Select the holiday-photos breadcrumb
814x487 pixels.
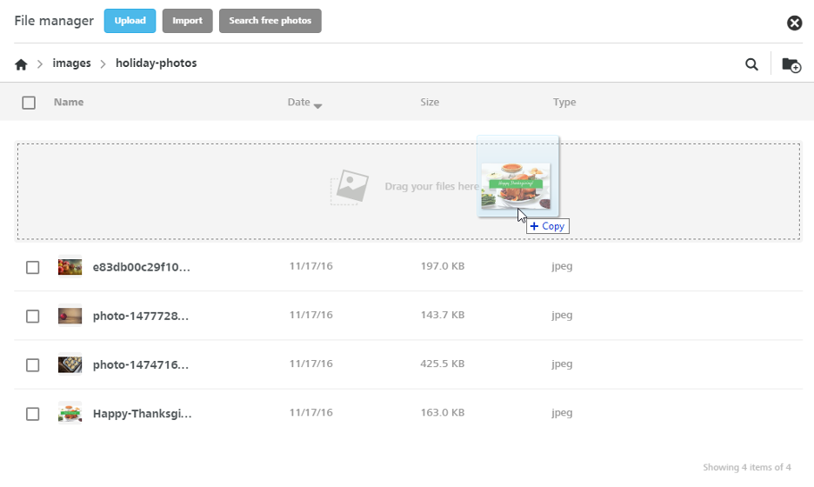point(157,63)
